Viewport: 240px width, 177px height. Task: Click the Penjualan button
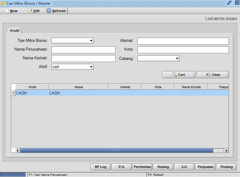coord(205,167)
